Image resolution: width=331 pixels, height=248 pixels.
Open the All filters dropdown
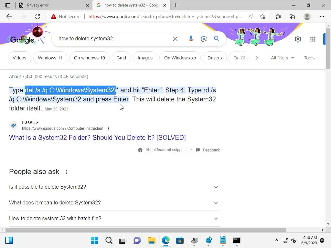pos(282,58)
